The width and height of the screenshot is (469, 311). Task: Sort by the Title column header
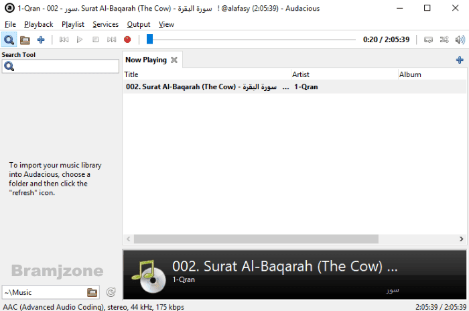207,74
